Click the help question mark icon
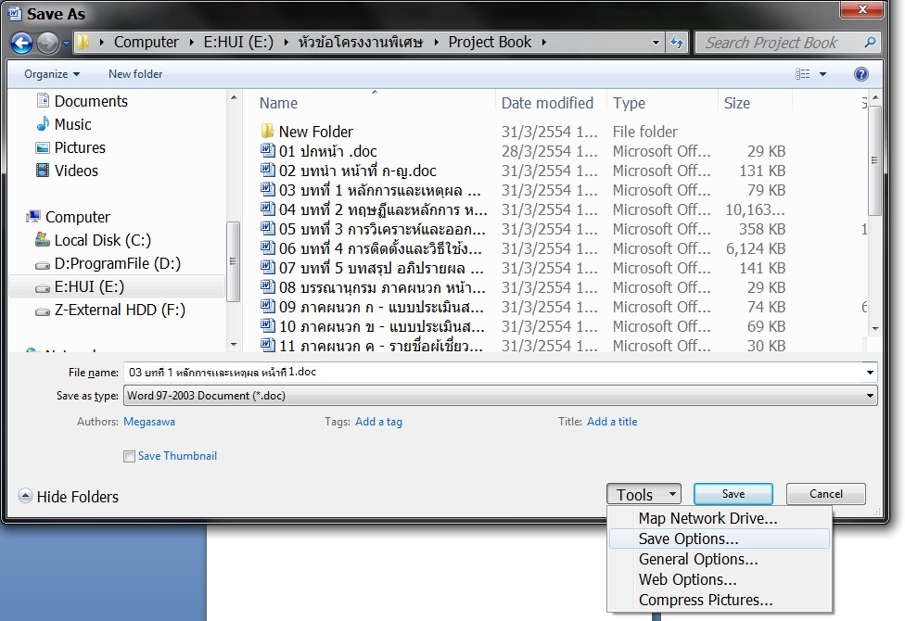Screen dimensions: 905x621 860,74
